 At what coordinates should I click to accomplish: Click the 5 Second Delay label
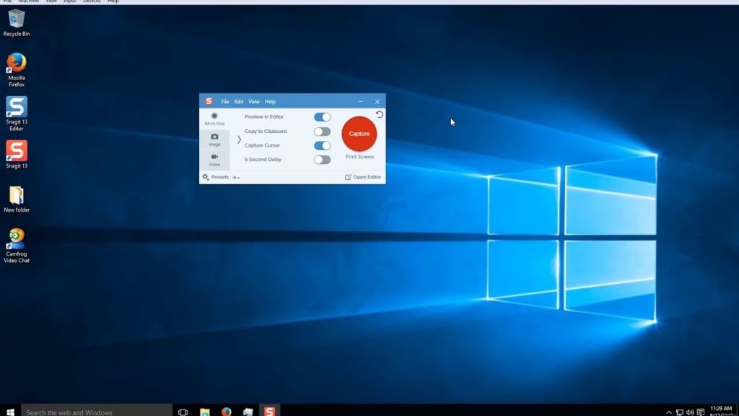tap(263, 160)
